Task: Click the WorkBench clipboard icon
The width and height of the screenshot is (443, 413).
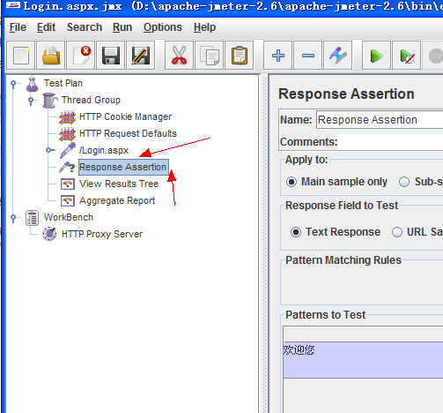Action: 32,218
